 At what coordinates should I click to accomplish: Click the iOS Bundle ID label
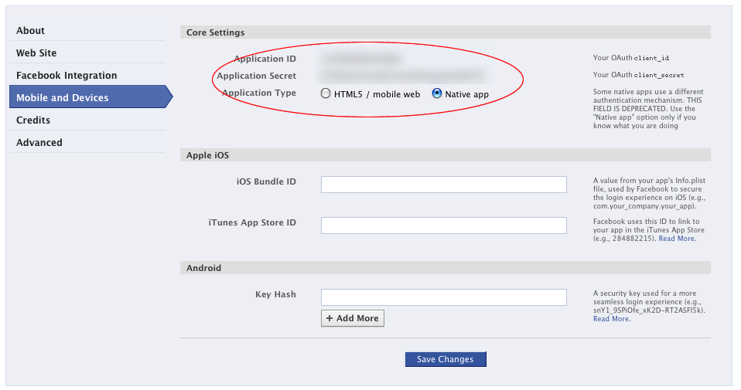tap(267, 181)
